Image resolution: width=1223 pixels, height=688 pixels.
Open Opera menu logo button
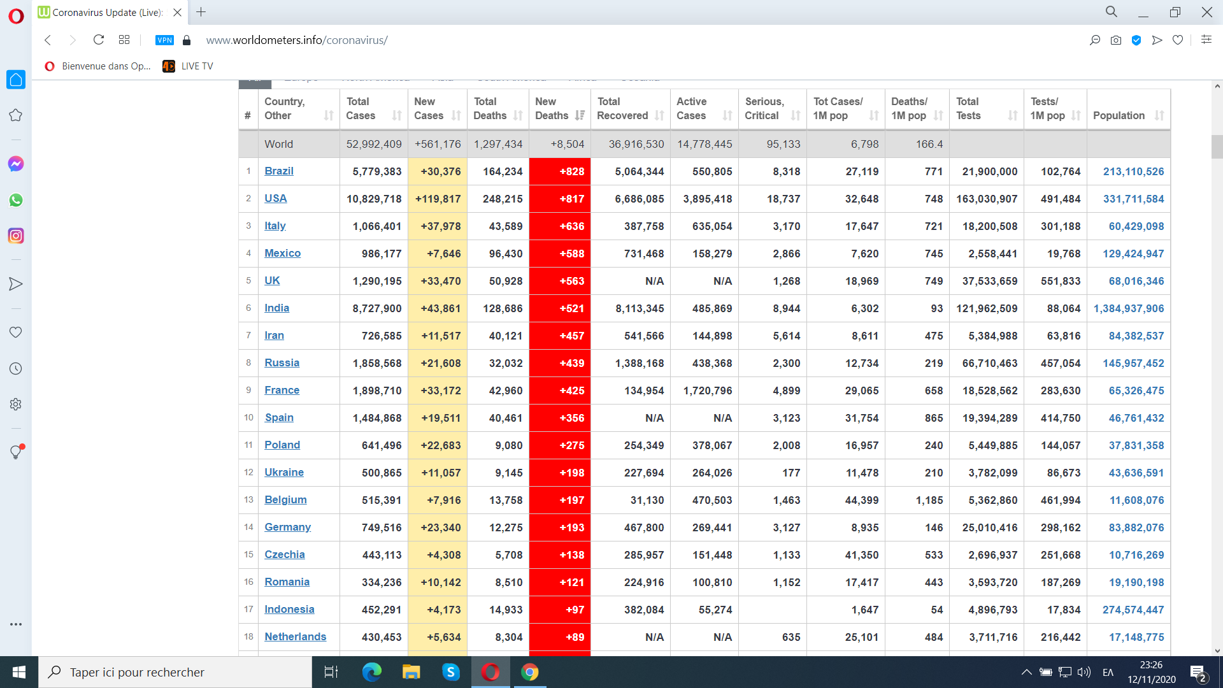(16, 15)
